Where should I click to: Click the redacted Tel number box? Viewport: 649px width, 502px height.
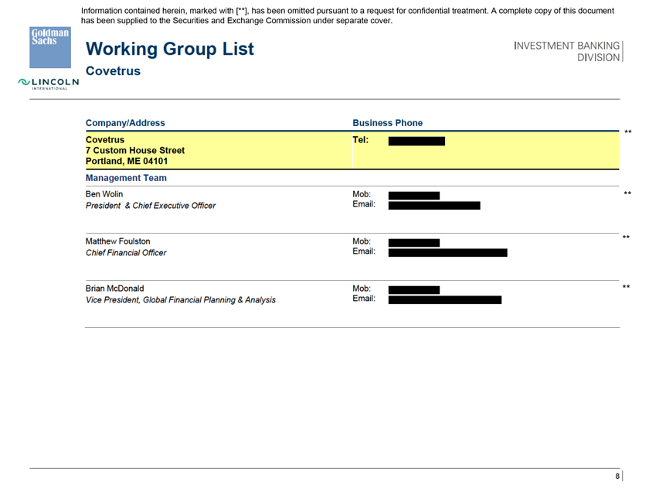(416, 142)
